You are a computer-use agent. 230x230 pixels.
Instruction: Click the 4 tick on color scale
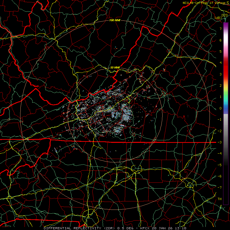(x=221, y=63)
